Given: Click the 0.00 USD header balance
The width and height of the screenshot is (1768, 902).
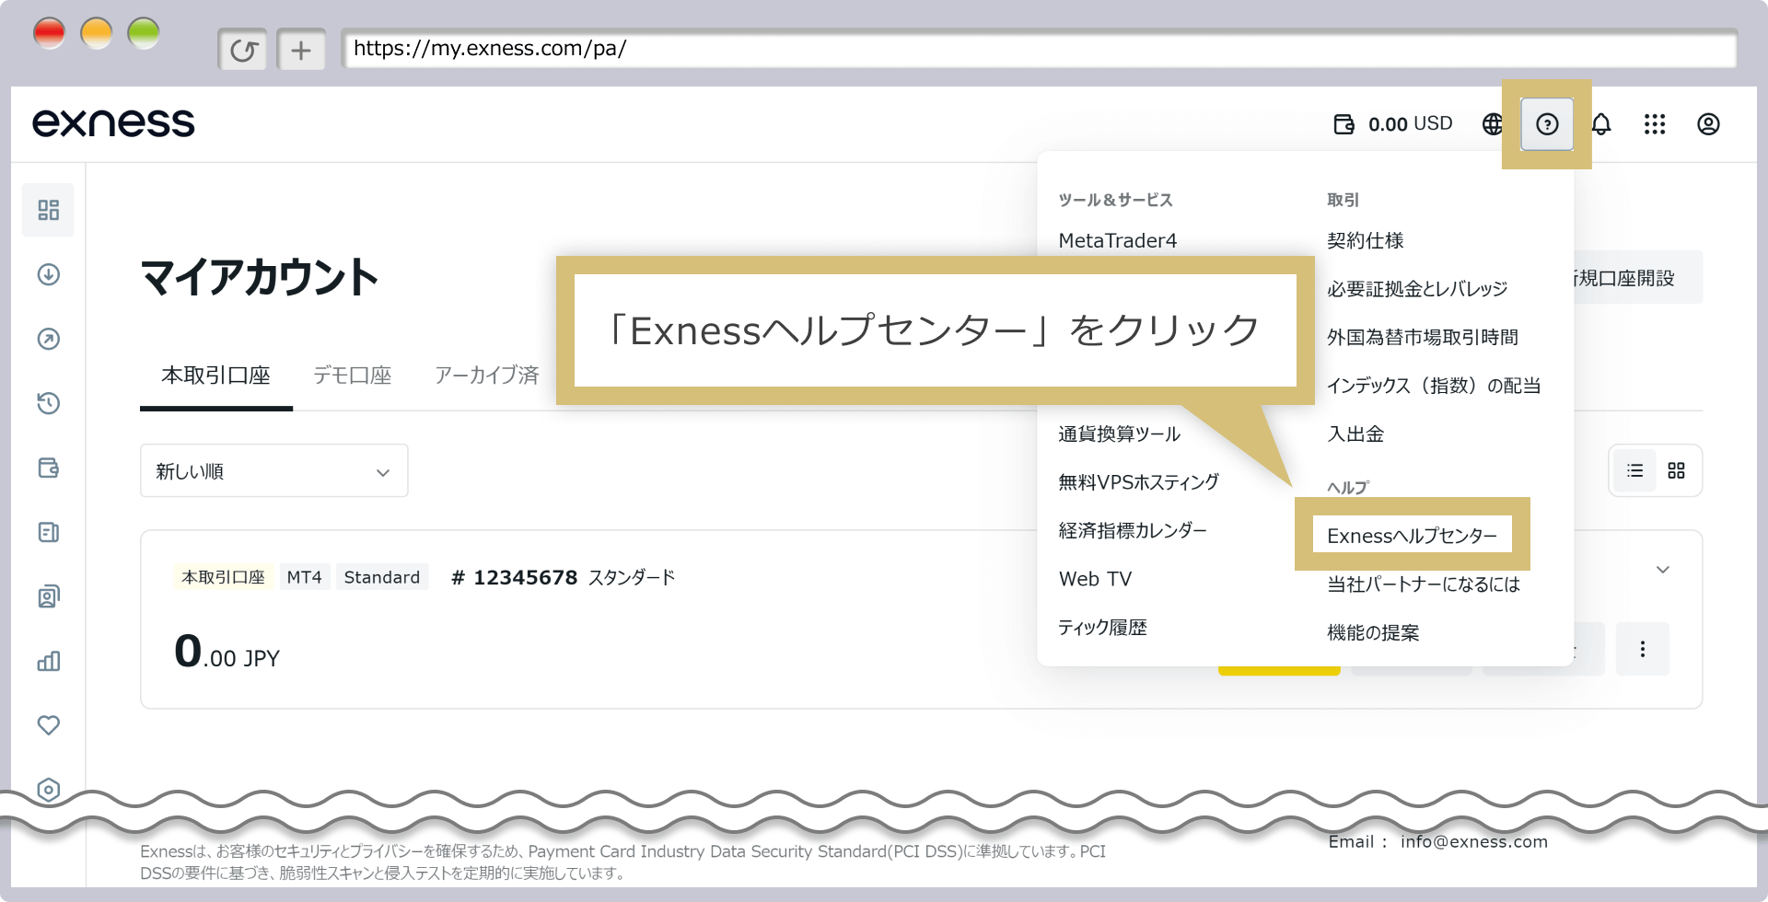Looking at the screenshot, I should tap(1410, 124).
